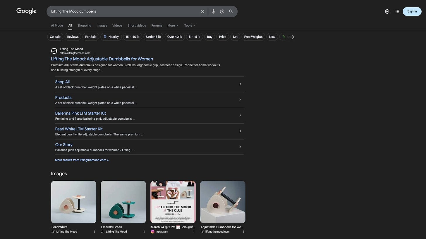
Task: Open the Google apps grid icon
Action: click(x=397, y=11)
